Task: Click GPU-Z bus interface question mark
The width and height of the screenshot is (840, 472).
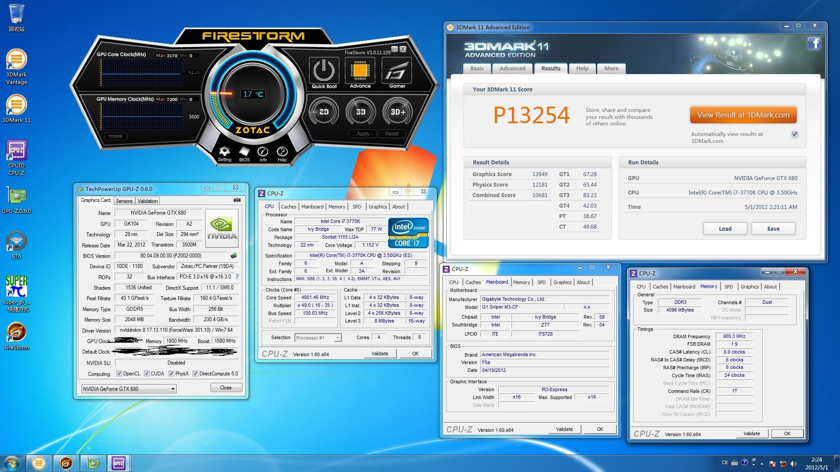Action: (x=237, y=277)
